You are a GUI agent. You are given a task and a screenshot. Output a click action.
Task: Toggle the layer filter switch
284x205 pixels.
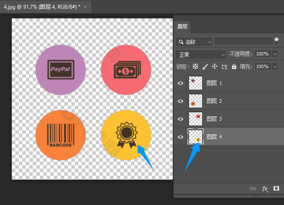click(277, 41)
